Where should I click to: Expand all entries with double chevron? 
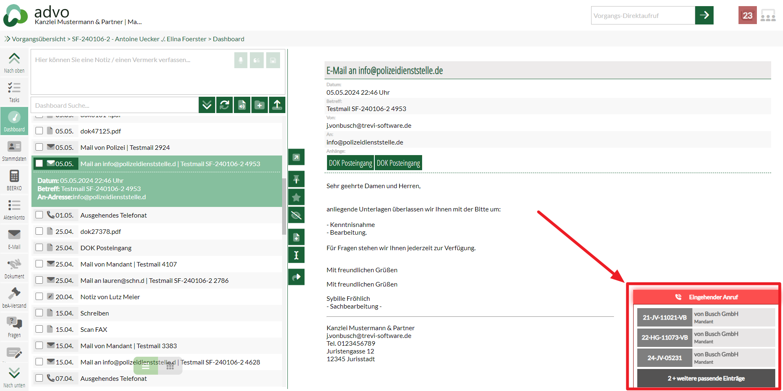207,105
